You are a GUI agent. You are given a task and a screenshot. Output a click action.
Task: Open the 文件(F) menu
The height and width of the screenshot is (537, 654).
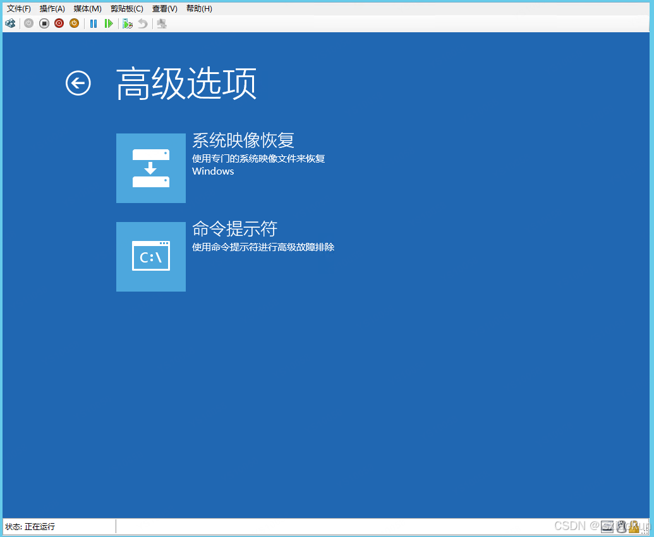[18, 8]
